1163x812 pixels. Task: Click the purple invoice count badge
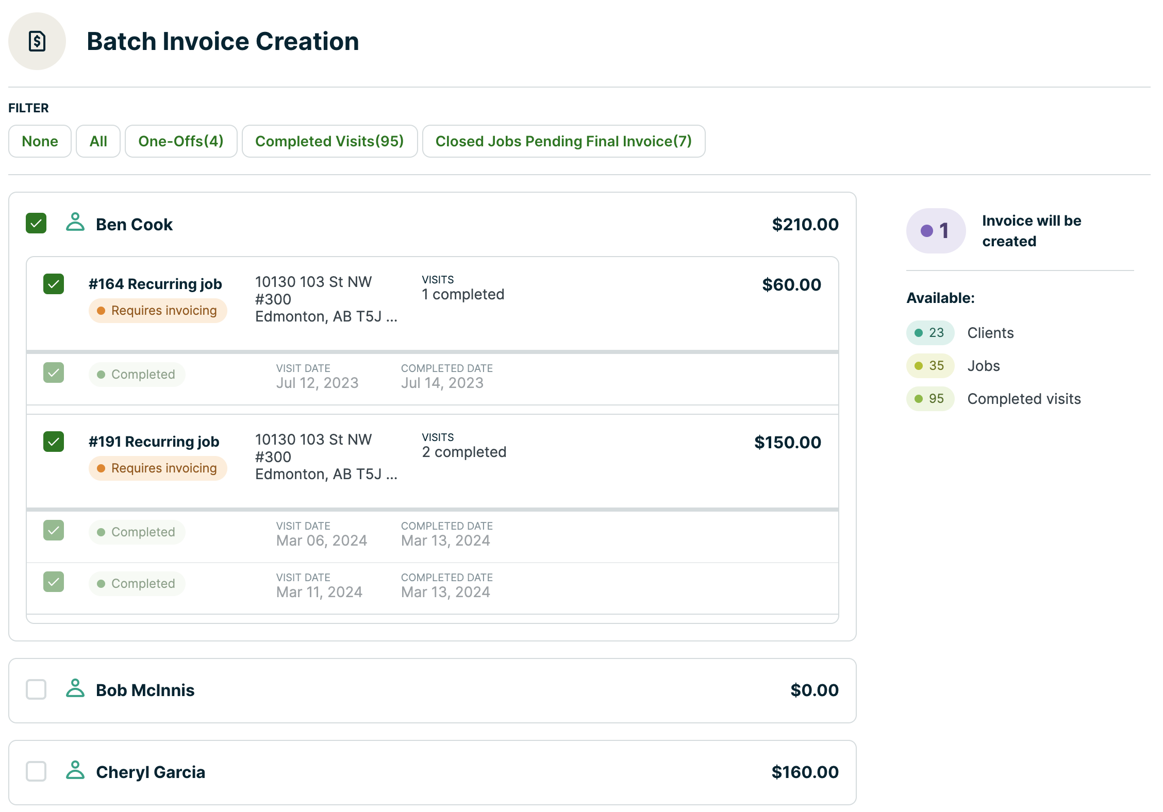935,231
